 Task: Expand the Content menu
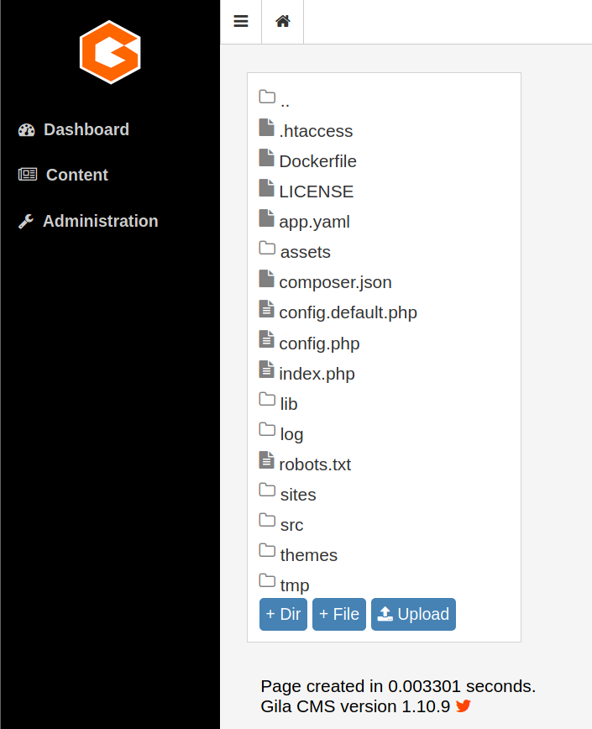pyautogui.click(x=76, y=175)
